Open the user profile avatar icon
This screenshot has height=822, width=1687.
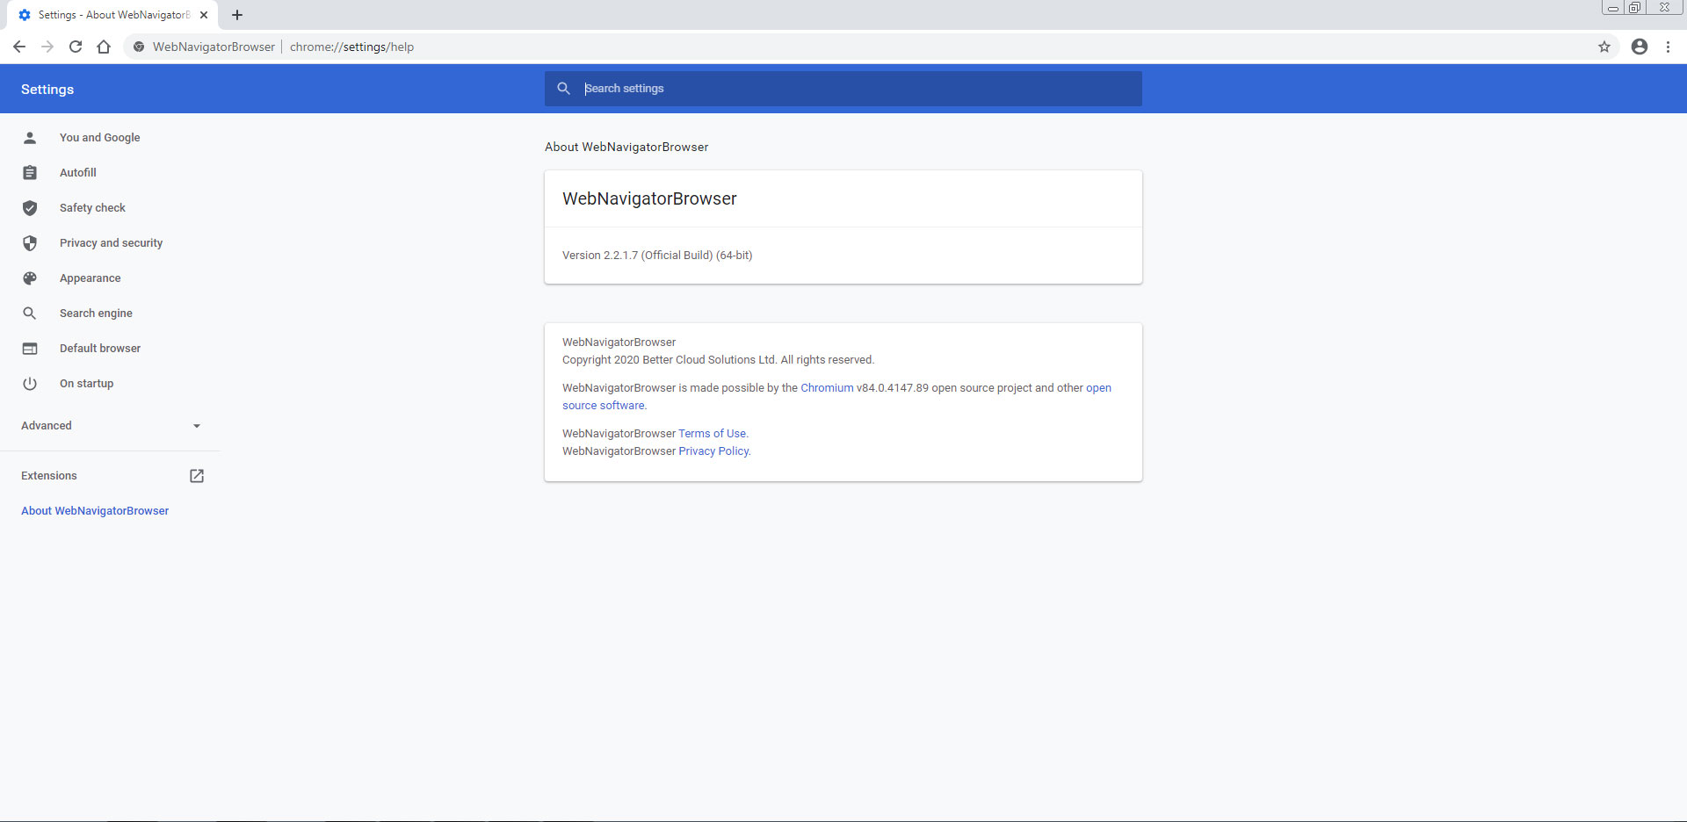[x=1639, y=47]
